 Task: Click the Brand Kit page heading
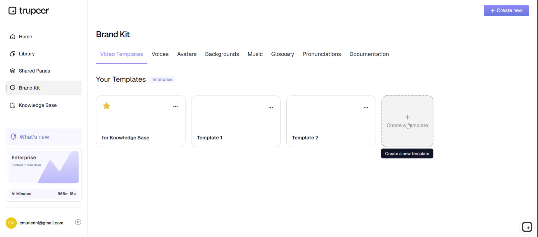pyautogui.click(x=113, y=34)
